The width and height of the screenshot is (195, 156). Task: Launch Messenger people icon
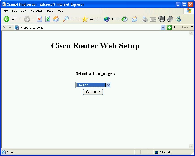point(178,19)
